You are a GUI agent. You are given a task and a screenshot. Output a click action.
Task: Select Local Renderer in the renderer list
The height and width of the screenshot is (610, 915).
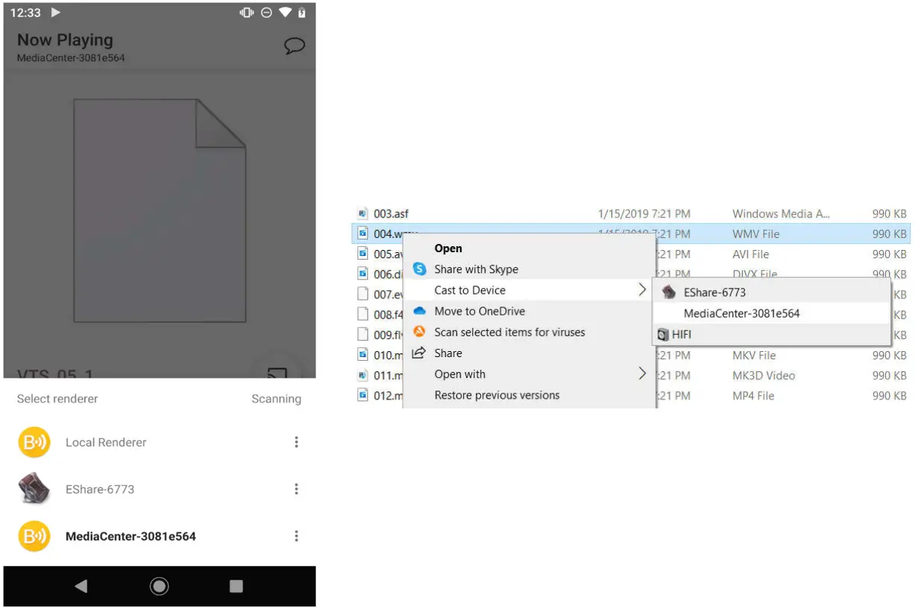point(159,442)
